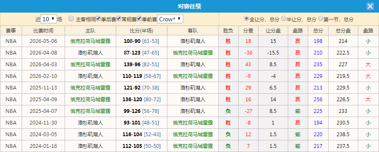Click the score 139-96 [82-51]
This screenshot has height=152, width=379.
(142, 65)
